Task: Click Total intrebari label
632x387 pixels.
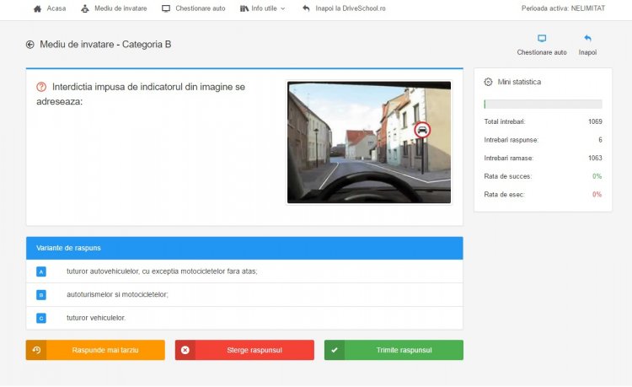Action: (505, 121)
